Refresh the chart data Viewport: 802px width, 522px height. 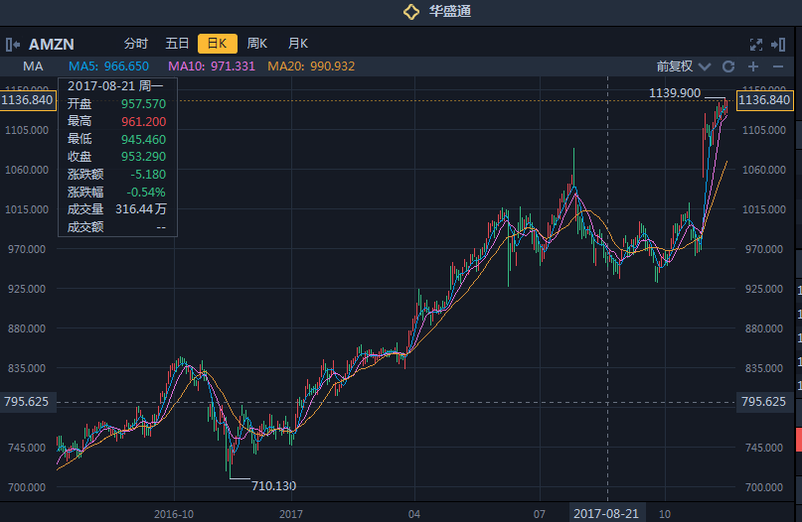pos(728,66)
